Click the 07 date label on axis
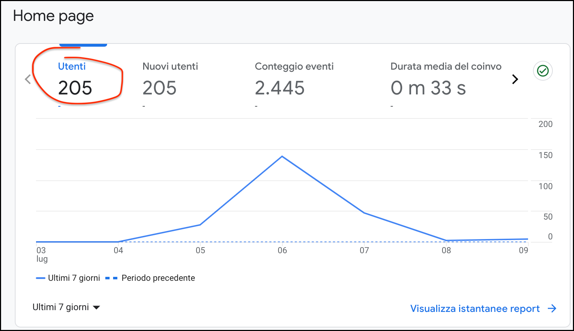Image resolution: width=574 pixels, height=331 pixels. coord(364,250)
